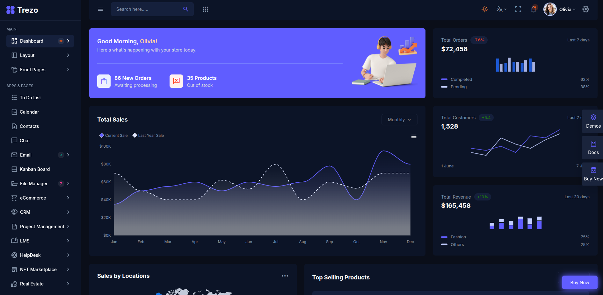This screenshot has height=295, width=603.
Task: Click the hamburger sidebar toggle icon
Action: tap(100, 9)
